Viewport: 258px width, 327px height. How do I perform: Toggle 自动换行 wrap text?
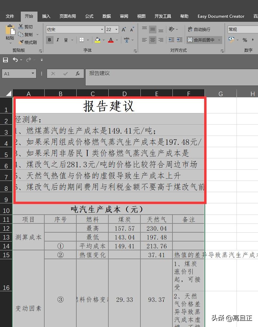[x=199, y=29]
